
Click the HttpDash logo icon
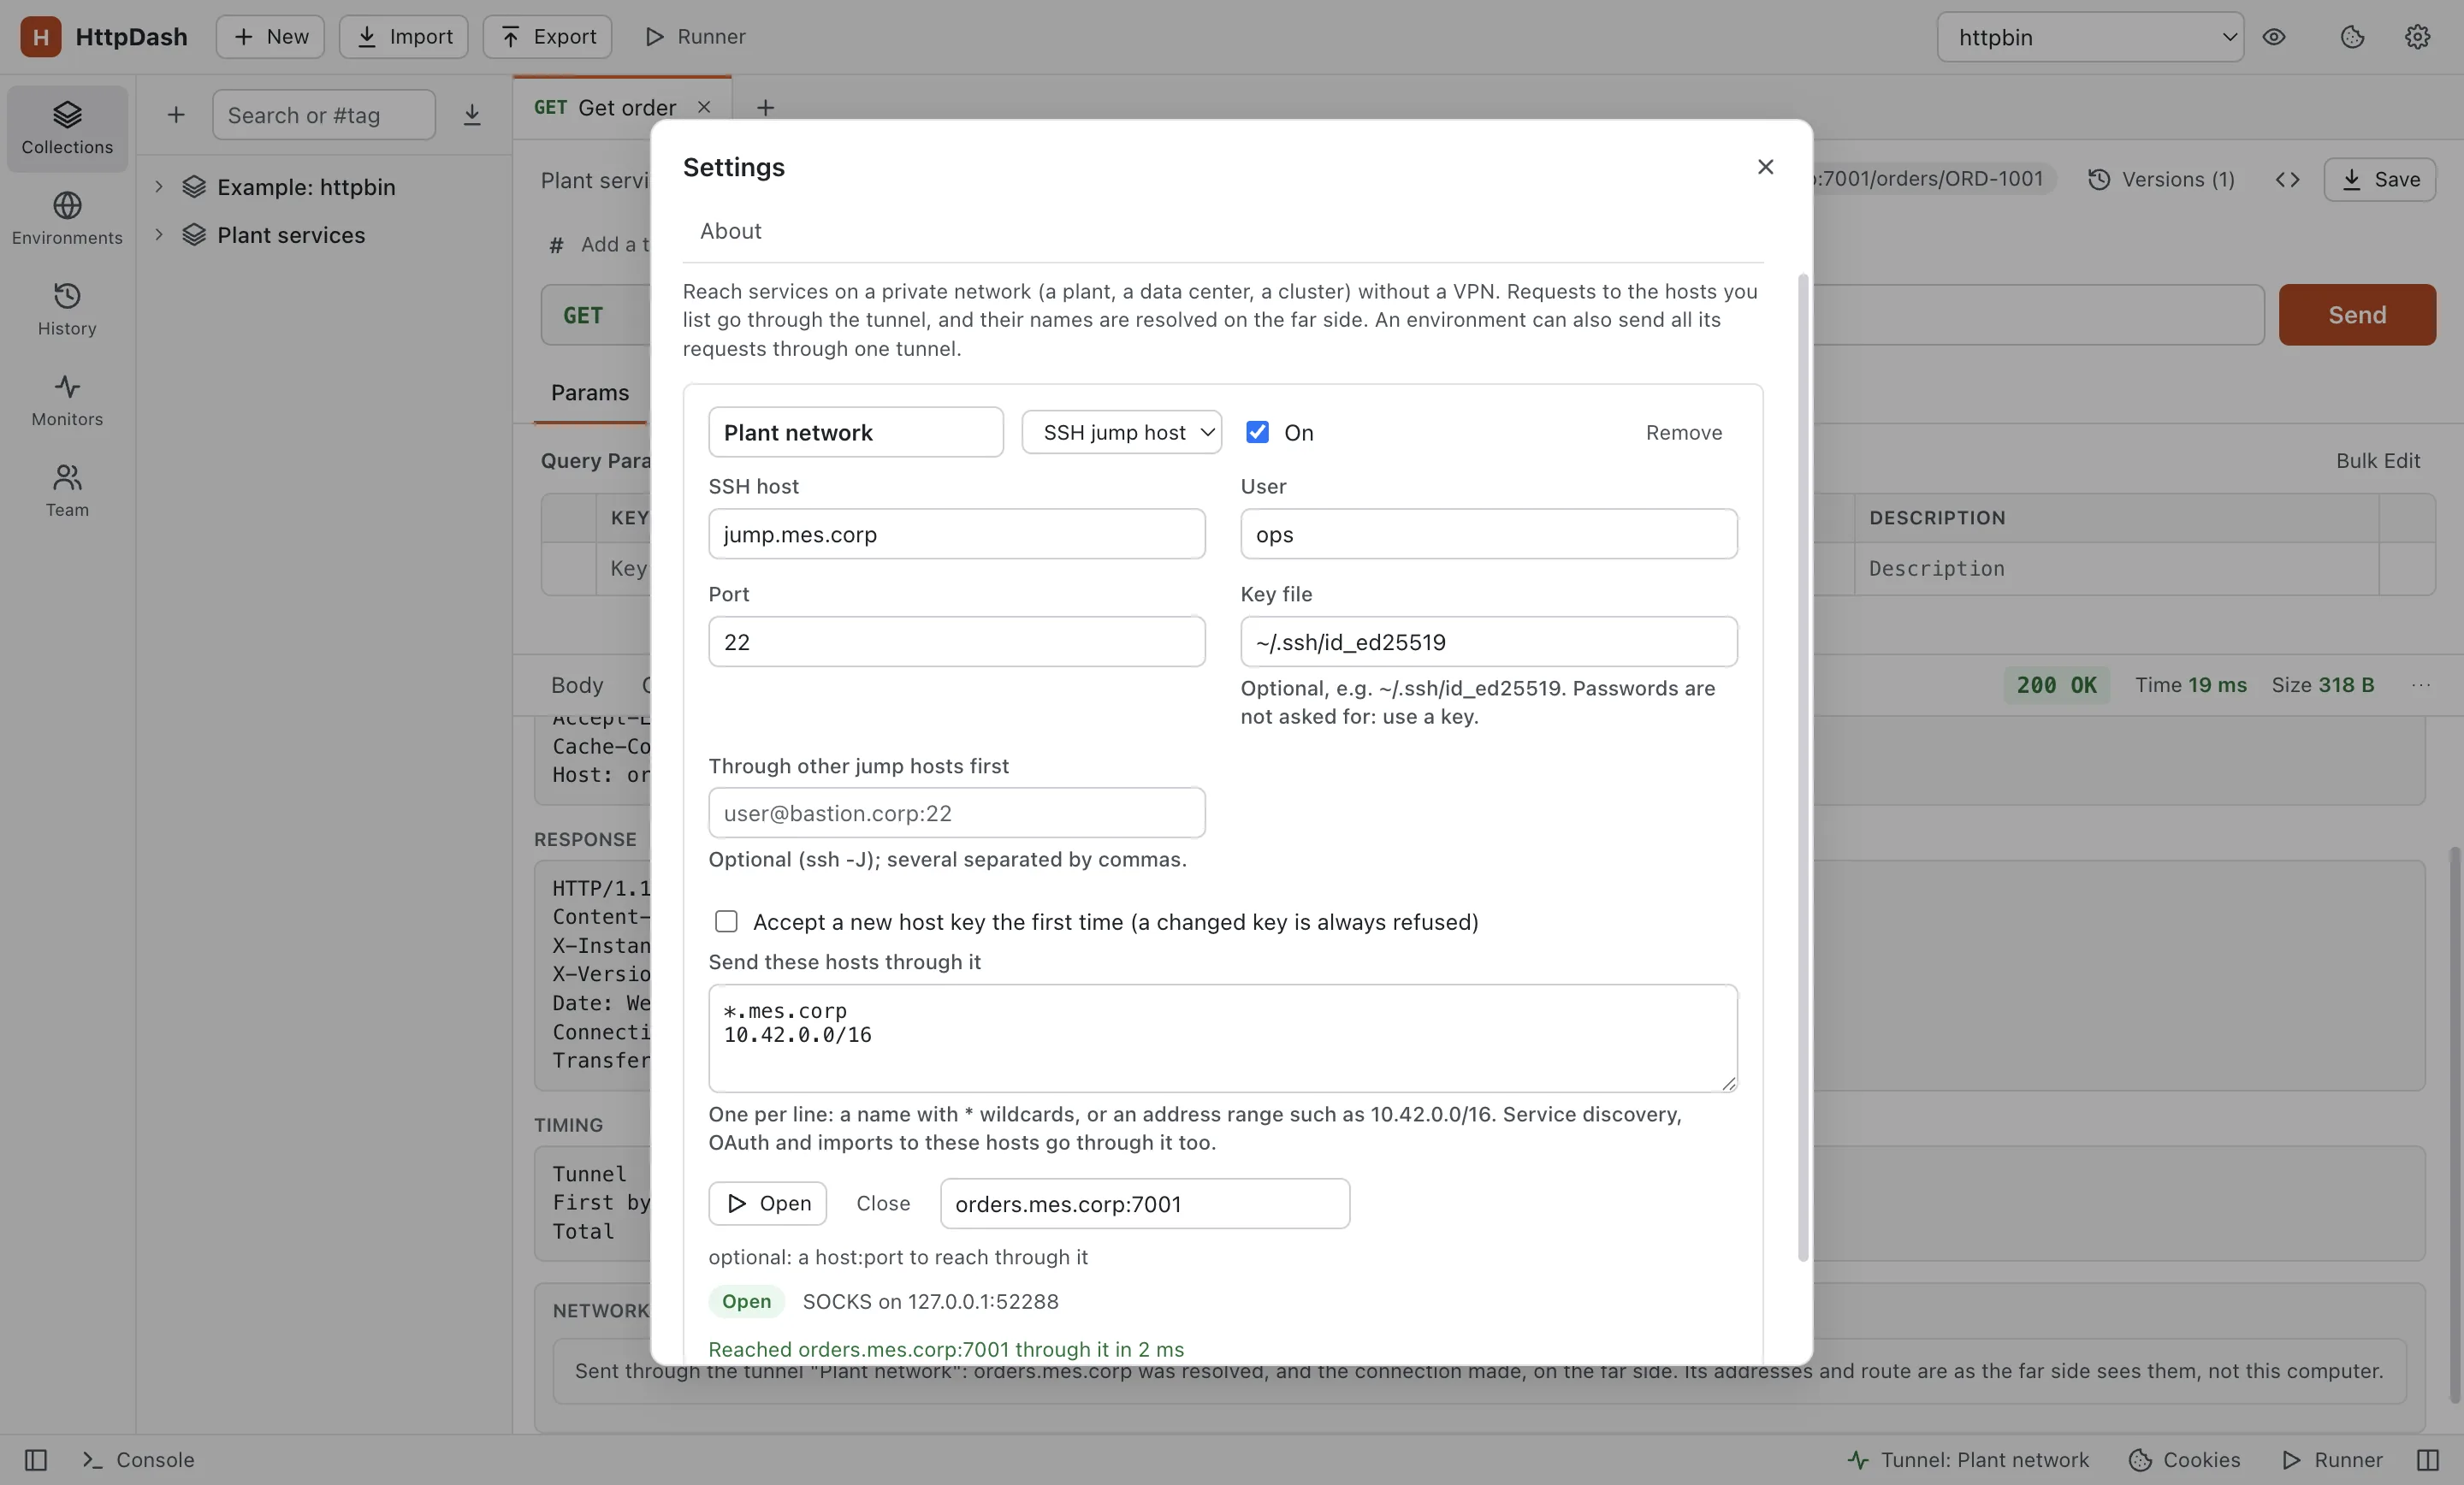click(41, 37)
